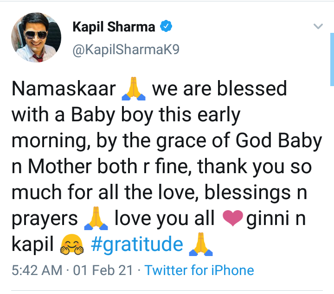Click Kapil Sharma's profile picture
The image size is (334, 294).
pos(36,38)
